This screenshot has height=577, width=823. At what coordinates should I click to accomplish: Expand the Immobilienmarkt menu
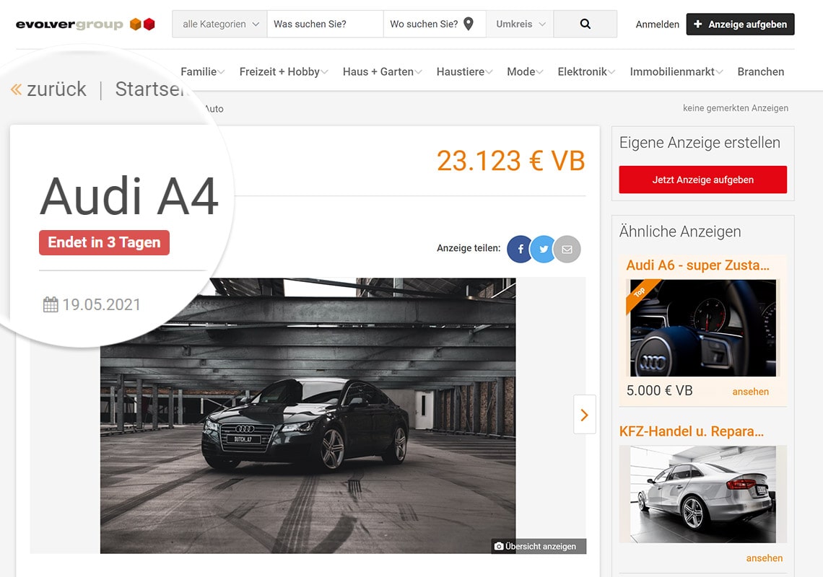click(x=676, y=71)
